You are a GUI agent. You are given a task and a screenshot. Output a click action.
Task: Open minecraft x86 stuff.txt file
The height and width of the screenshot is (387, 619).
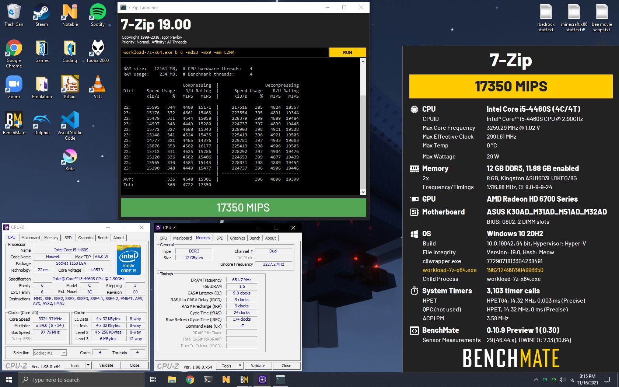click(574, 18)
